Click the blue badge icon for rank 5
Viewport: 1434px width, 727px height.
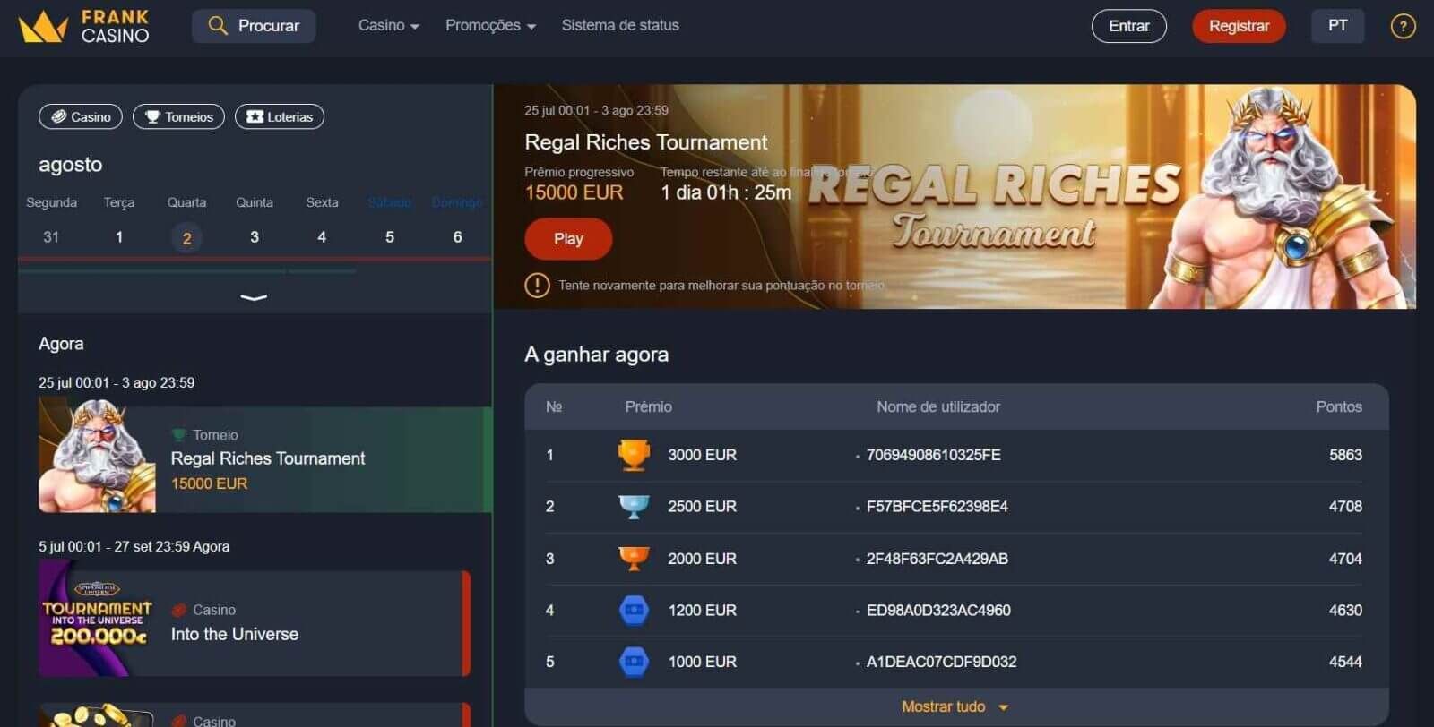click(x=634, y=662)
